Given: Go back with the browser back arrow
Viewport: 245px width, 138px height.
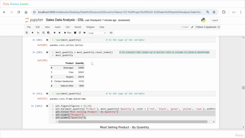Looking at the screenshot, I should click(4, 12).
